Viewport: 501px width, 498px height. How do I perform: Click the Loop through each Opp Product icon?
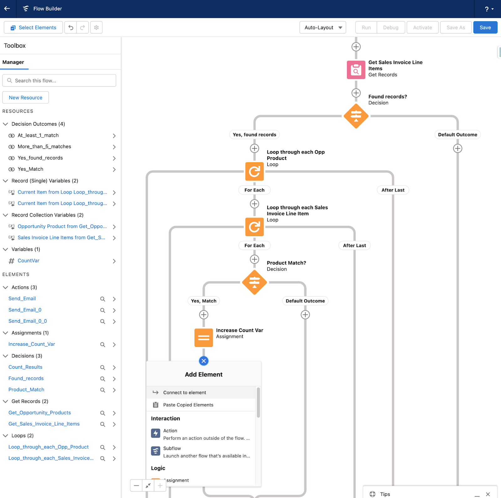(254, 172)
